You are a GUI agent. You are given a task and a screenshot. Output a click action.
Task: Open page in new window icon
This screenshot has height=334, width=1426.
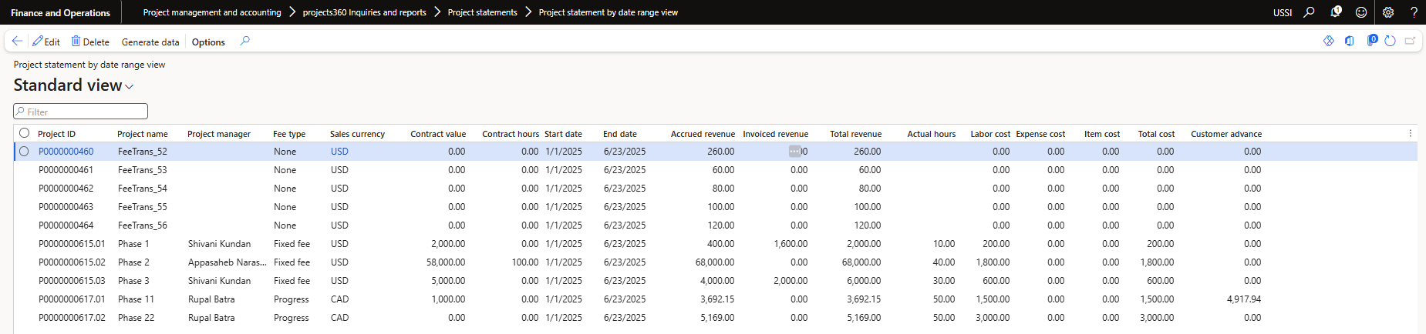[x=1410, y=42]
